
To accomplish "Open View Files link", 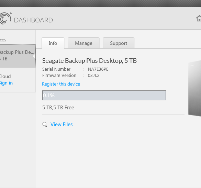I will pos(62,125).
